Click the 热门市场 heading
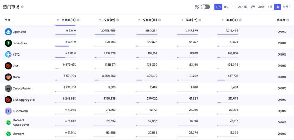 (x=11, y=7)
